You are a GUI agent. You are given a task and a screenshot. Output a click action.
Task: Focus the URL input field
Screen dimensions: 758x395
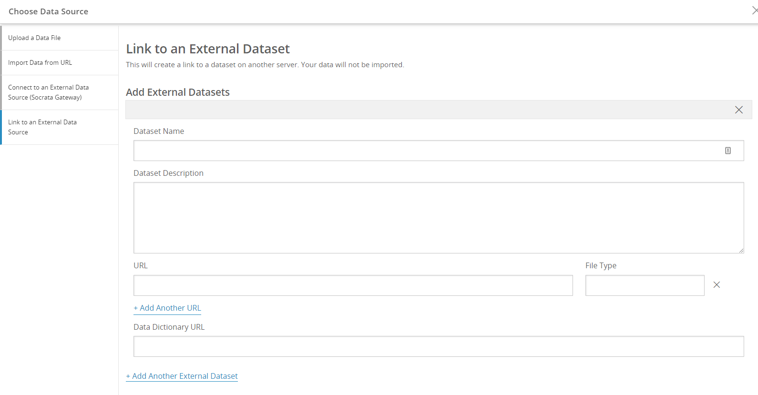pos(353,285)
